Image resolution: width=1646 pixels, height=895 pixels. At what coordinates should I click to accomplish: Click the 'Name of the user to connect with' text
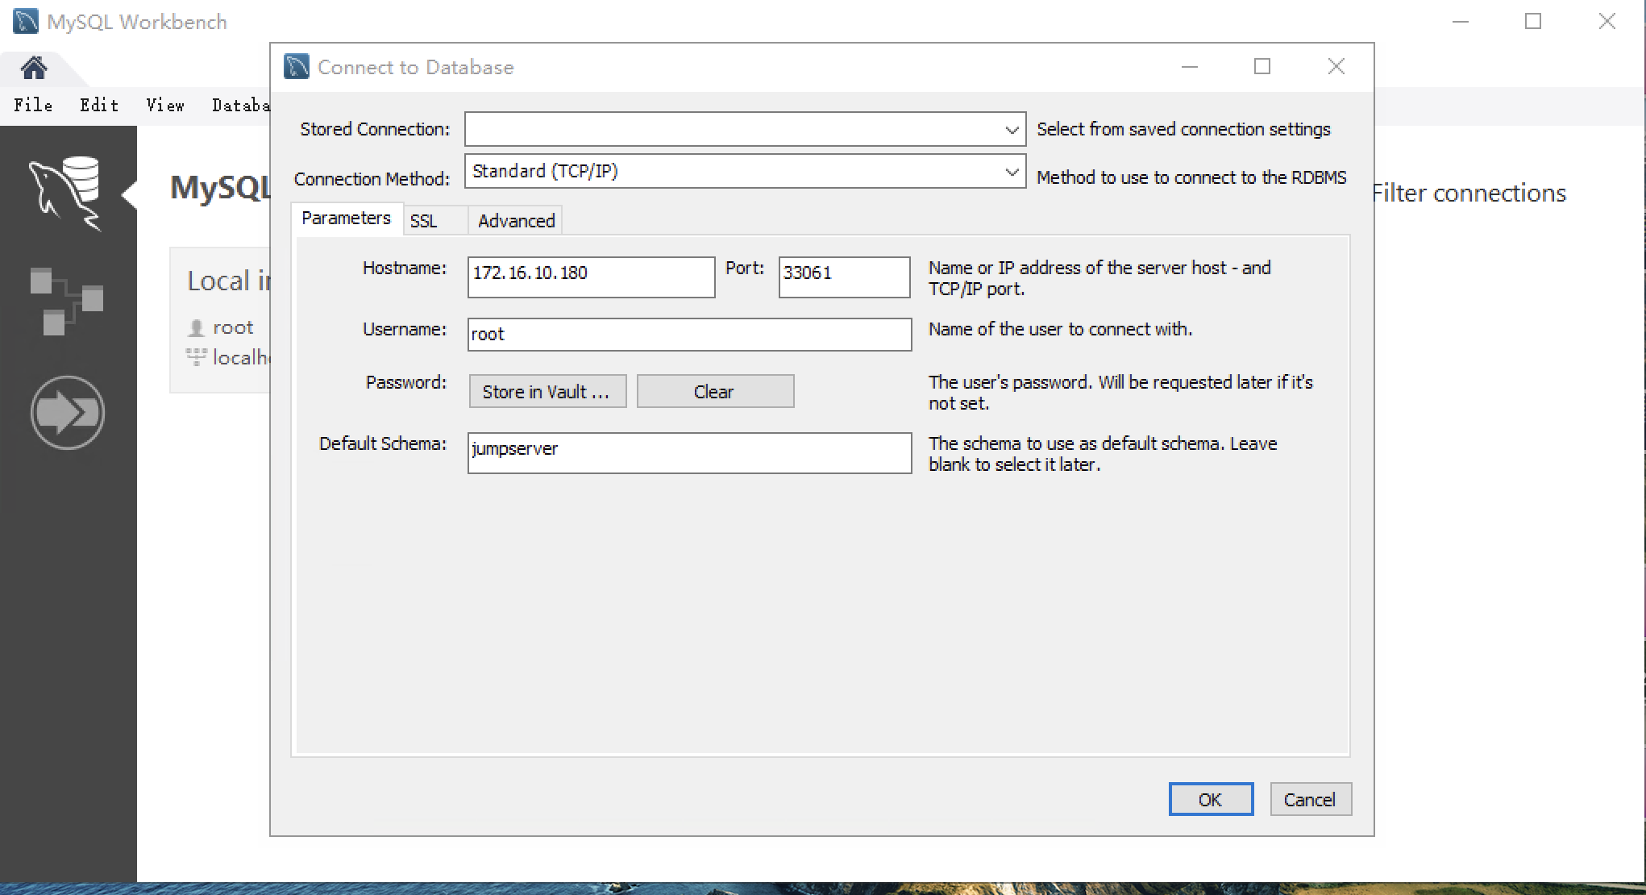click(x=1060, y=329)
